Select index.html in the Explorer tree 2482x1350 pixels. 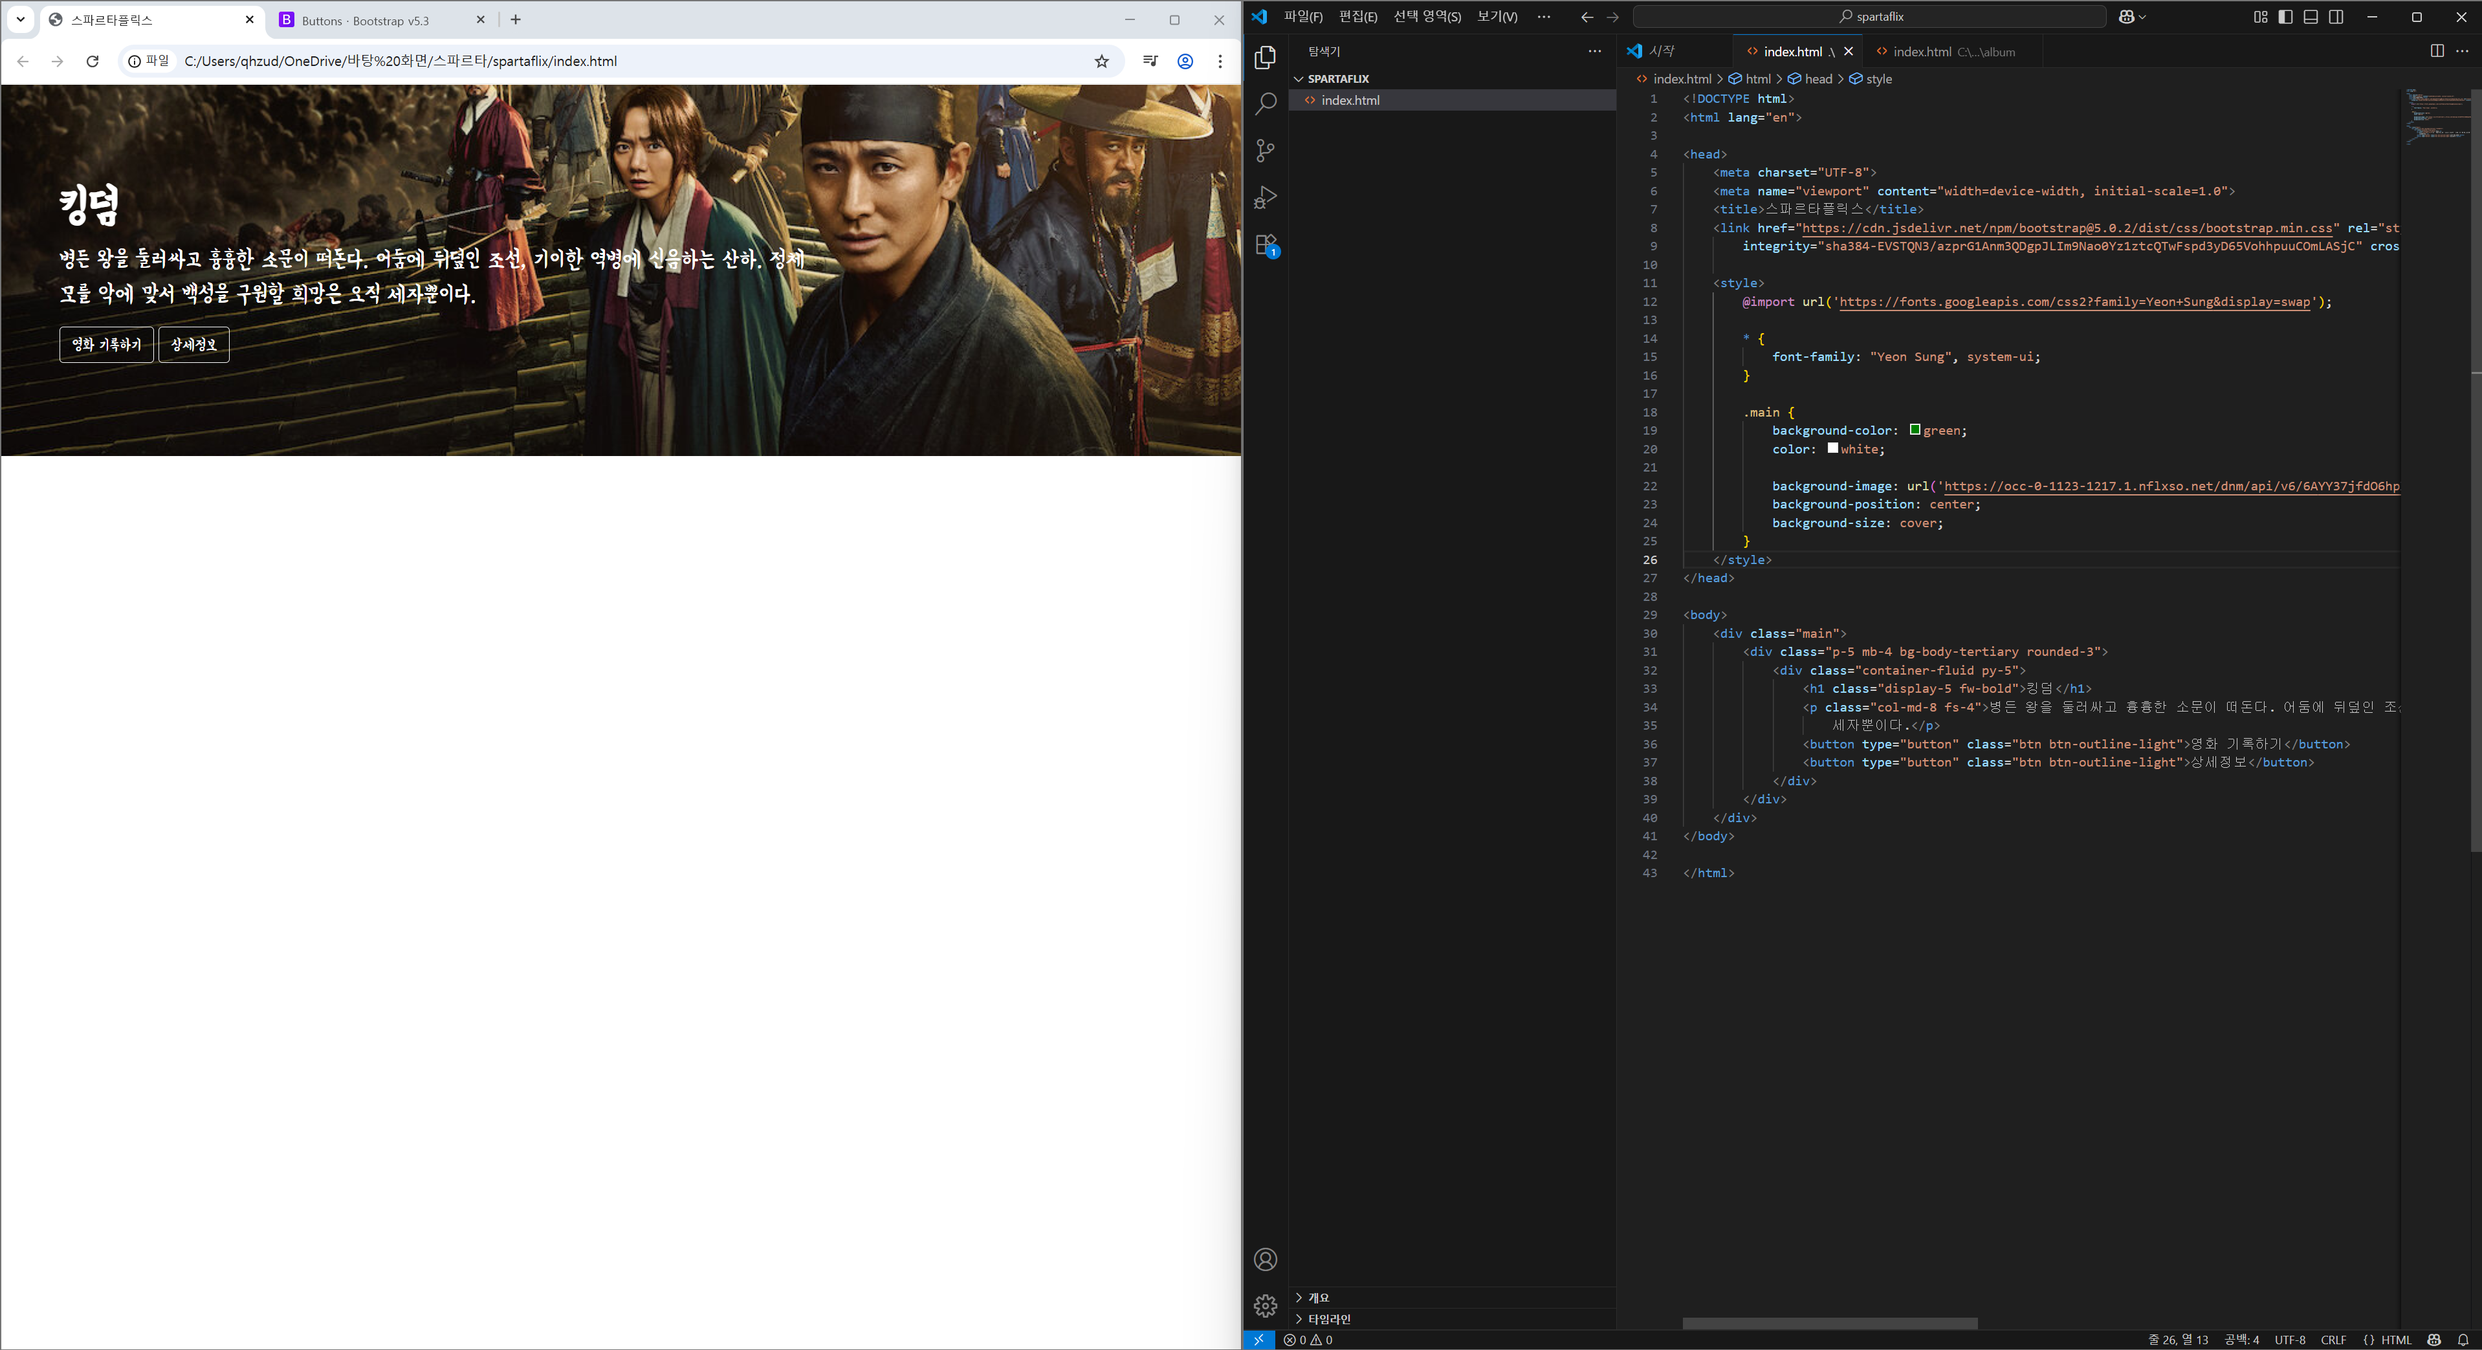coord(1453,100)
